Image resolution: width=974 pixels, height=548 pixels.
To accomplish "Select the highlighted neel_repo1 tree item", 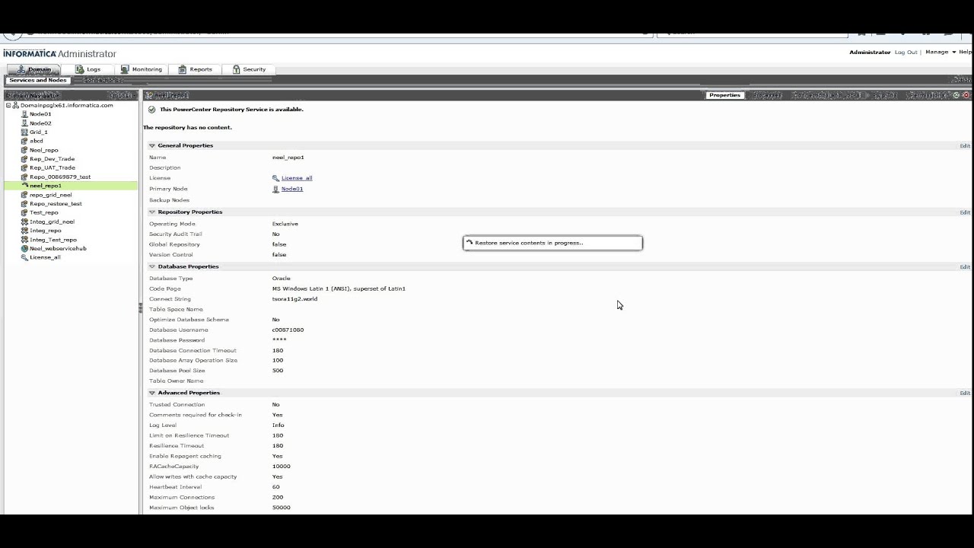I will (x=71, y=186).
